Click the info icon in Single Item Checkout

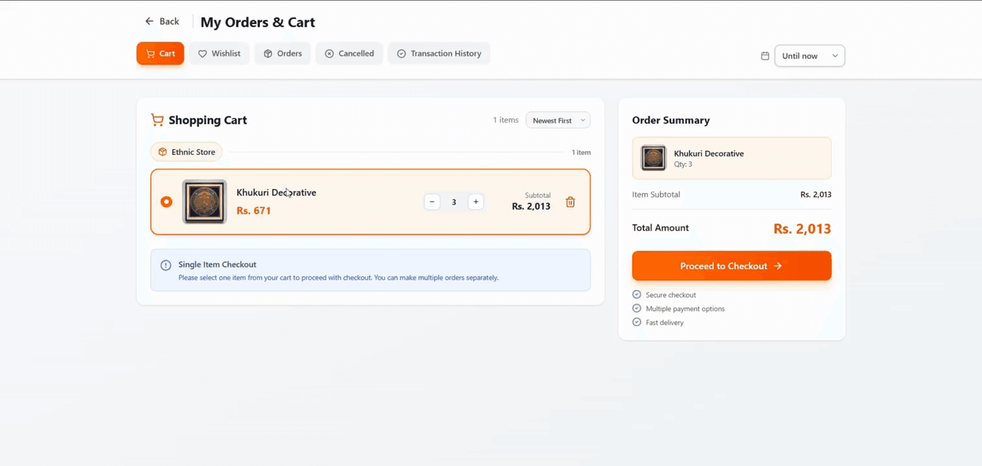166,265
